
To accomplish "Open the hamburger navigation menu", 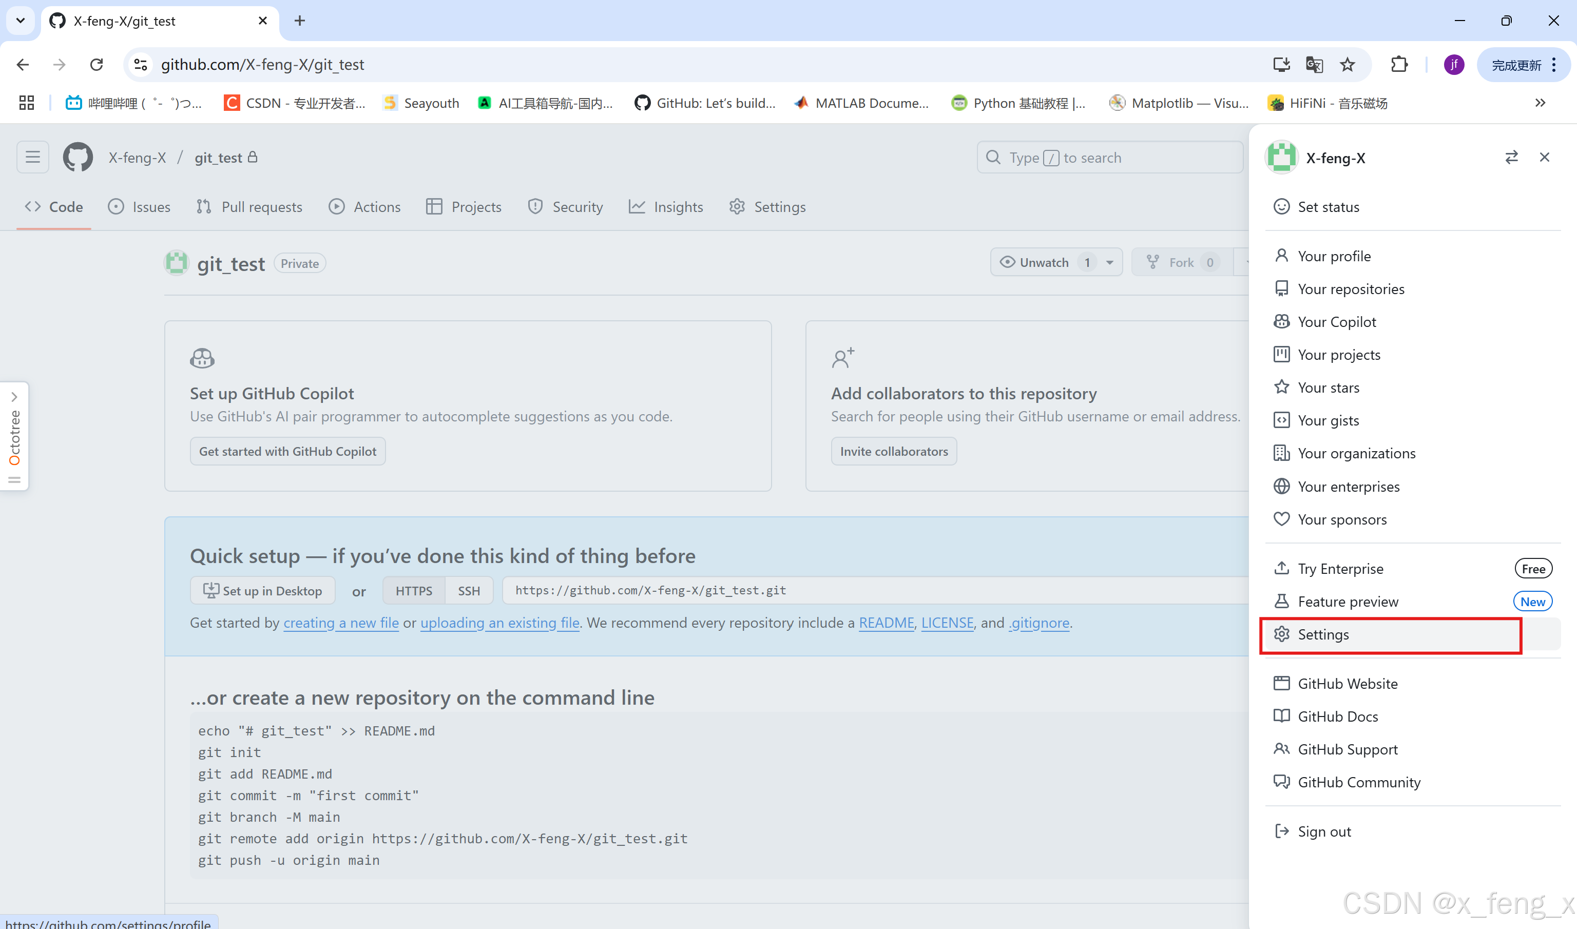I will pos(32,157).
